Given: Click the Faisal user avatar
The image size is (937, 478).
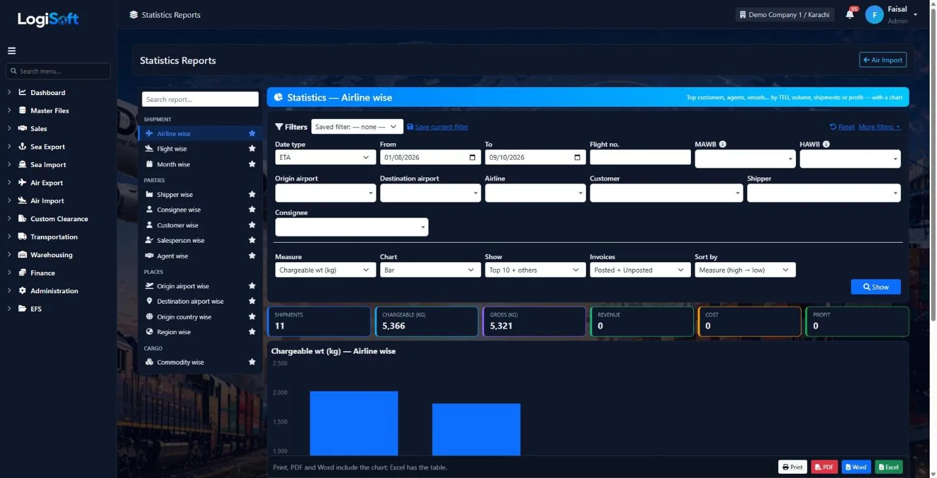Looking at the screenshot, I should 874,15.
